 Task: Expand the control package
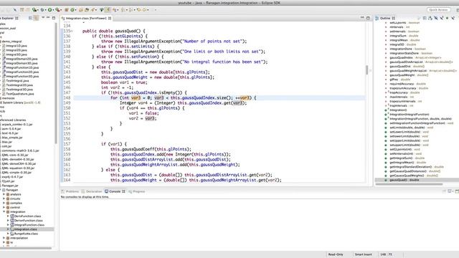(4, 207)
